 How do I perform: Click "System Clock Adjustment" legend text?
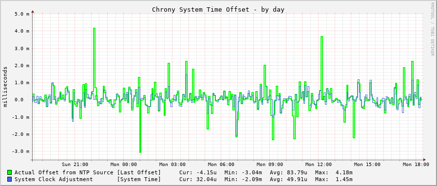point(54,179)
